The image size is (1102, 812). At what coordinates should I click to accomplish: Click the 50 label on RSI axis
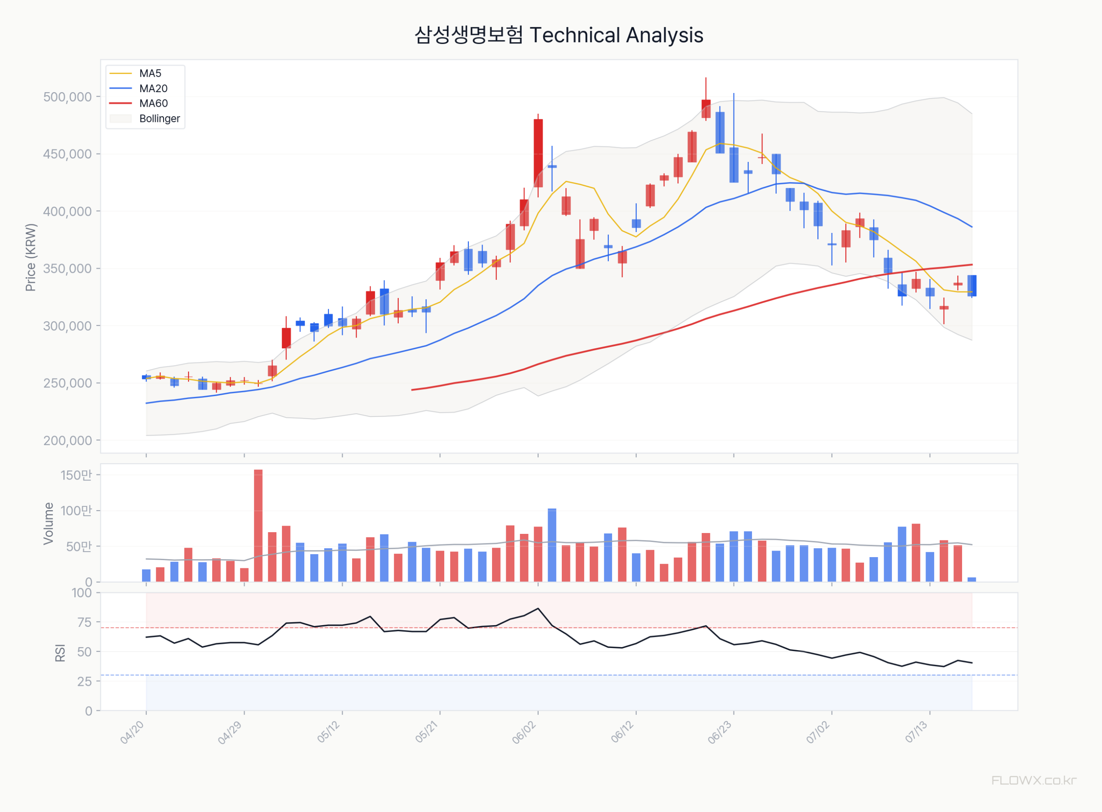tap(84, 652)
